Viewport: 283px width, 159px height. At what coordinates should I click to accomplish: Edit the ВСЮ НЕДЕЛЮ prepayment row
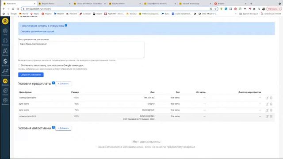pyautogui.click(x=267, y=117)
